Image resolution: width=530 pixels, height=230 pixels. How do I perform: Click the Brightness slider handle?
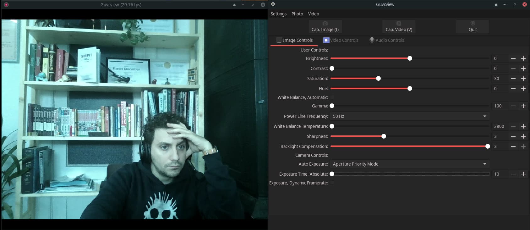[x=410, y=58]
